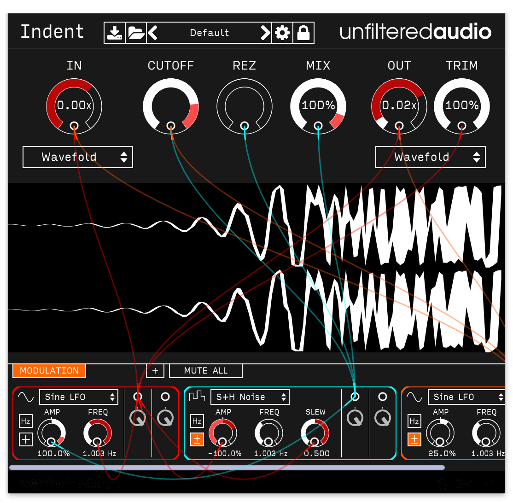Click the MIX knob showing 100%
Viewport: 513px width, 503px height.
coord(318,105)
